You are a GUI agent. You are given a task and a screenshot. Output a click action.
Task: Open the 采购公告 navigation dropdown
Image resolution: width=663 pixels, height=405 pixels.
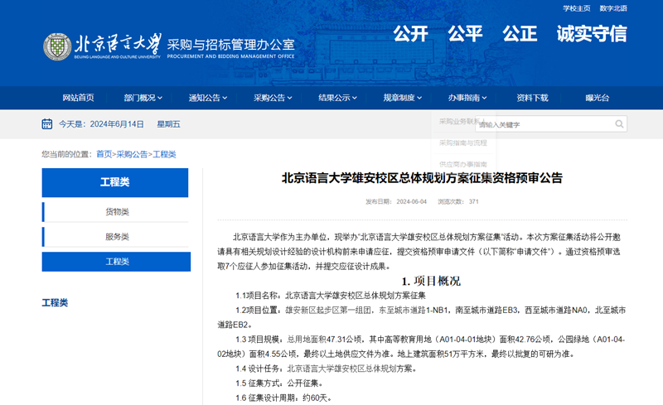273,98
